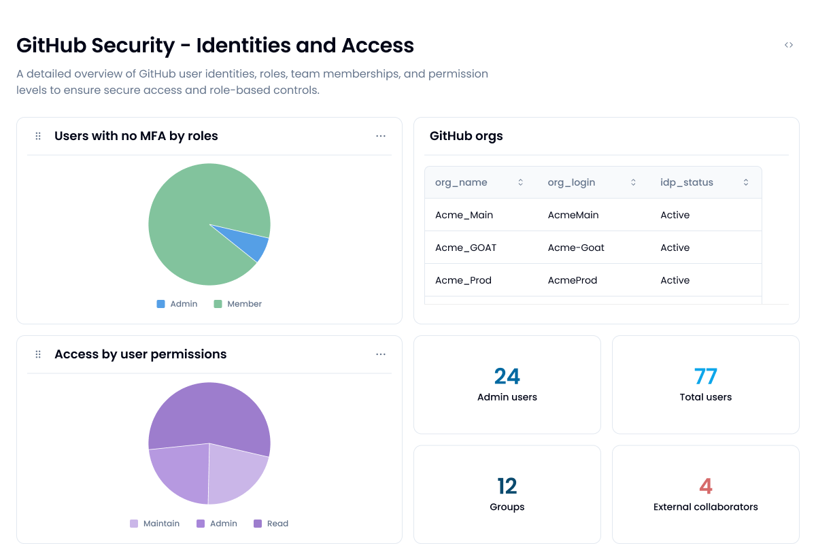Image resolution: width=816 pixels, height=544 pixels.
Task: Open the Admin users count card
Action: pos(507,384)
